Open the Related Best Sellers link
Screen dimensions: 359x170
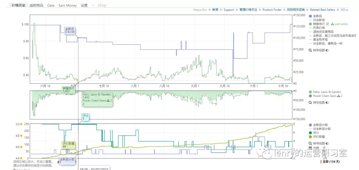(322, 10)
